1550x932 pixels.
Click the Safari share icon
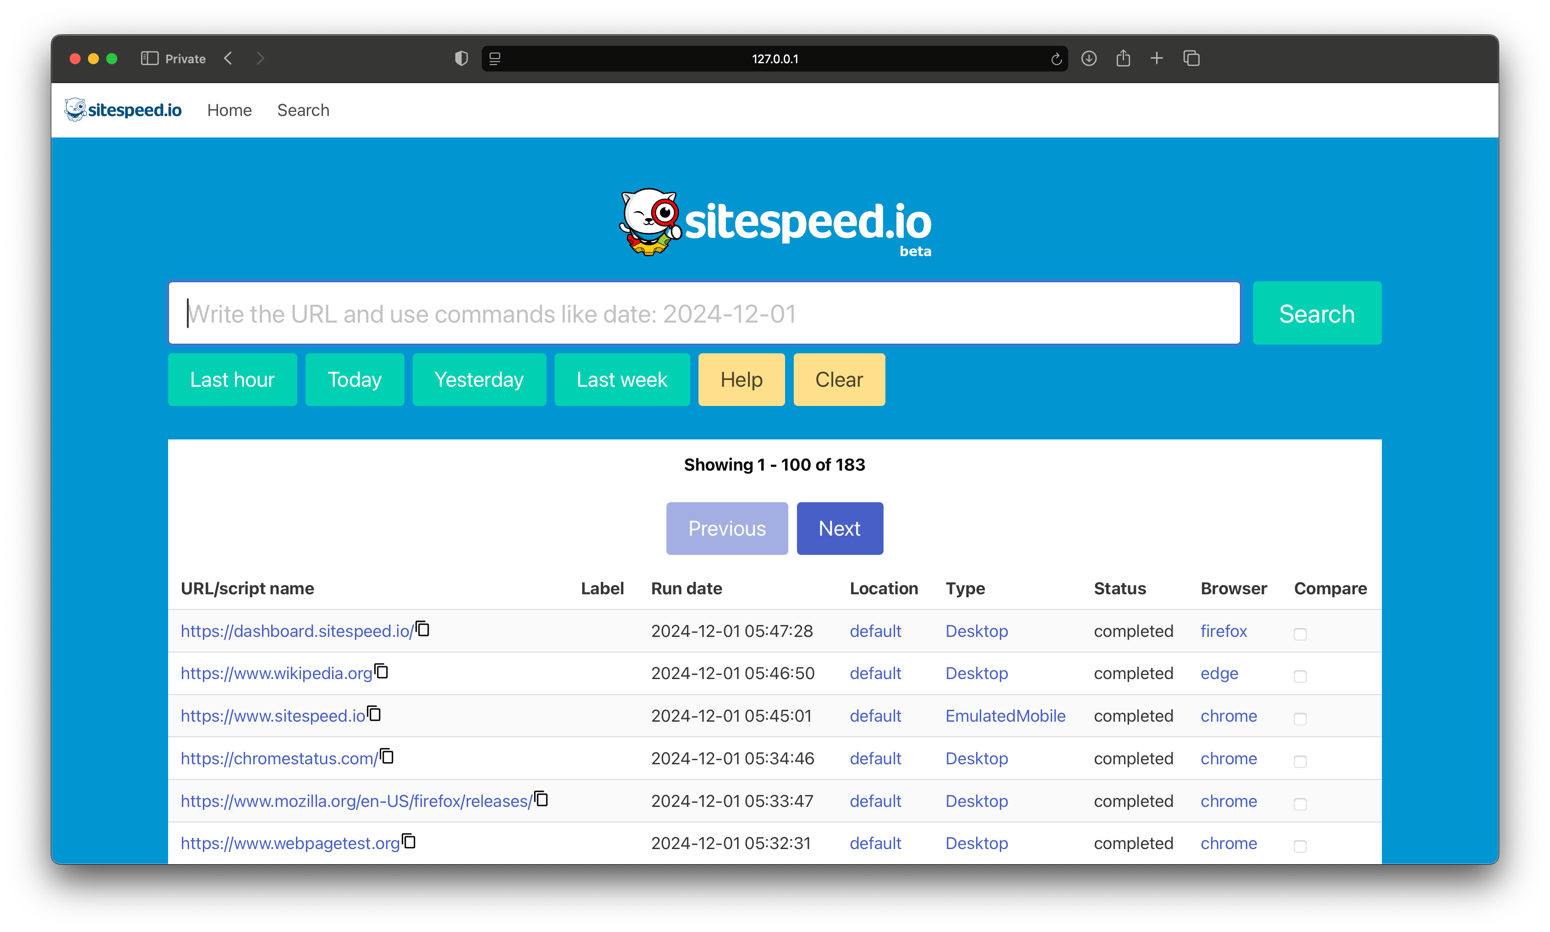1123,58
